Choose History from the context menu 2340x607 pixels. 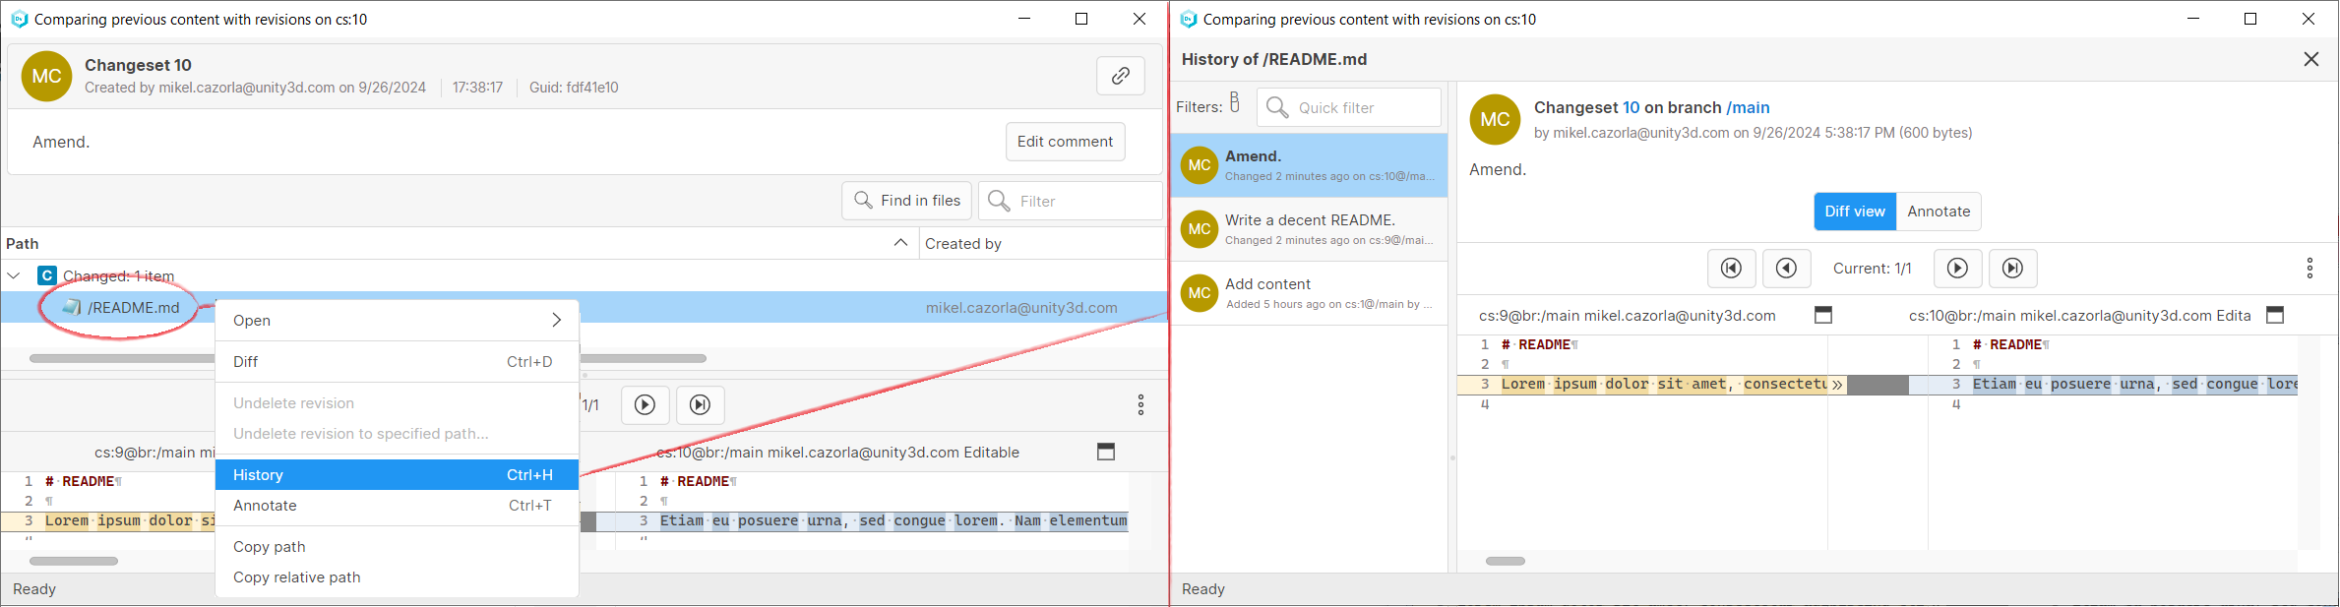[397, 475]
